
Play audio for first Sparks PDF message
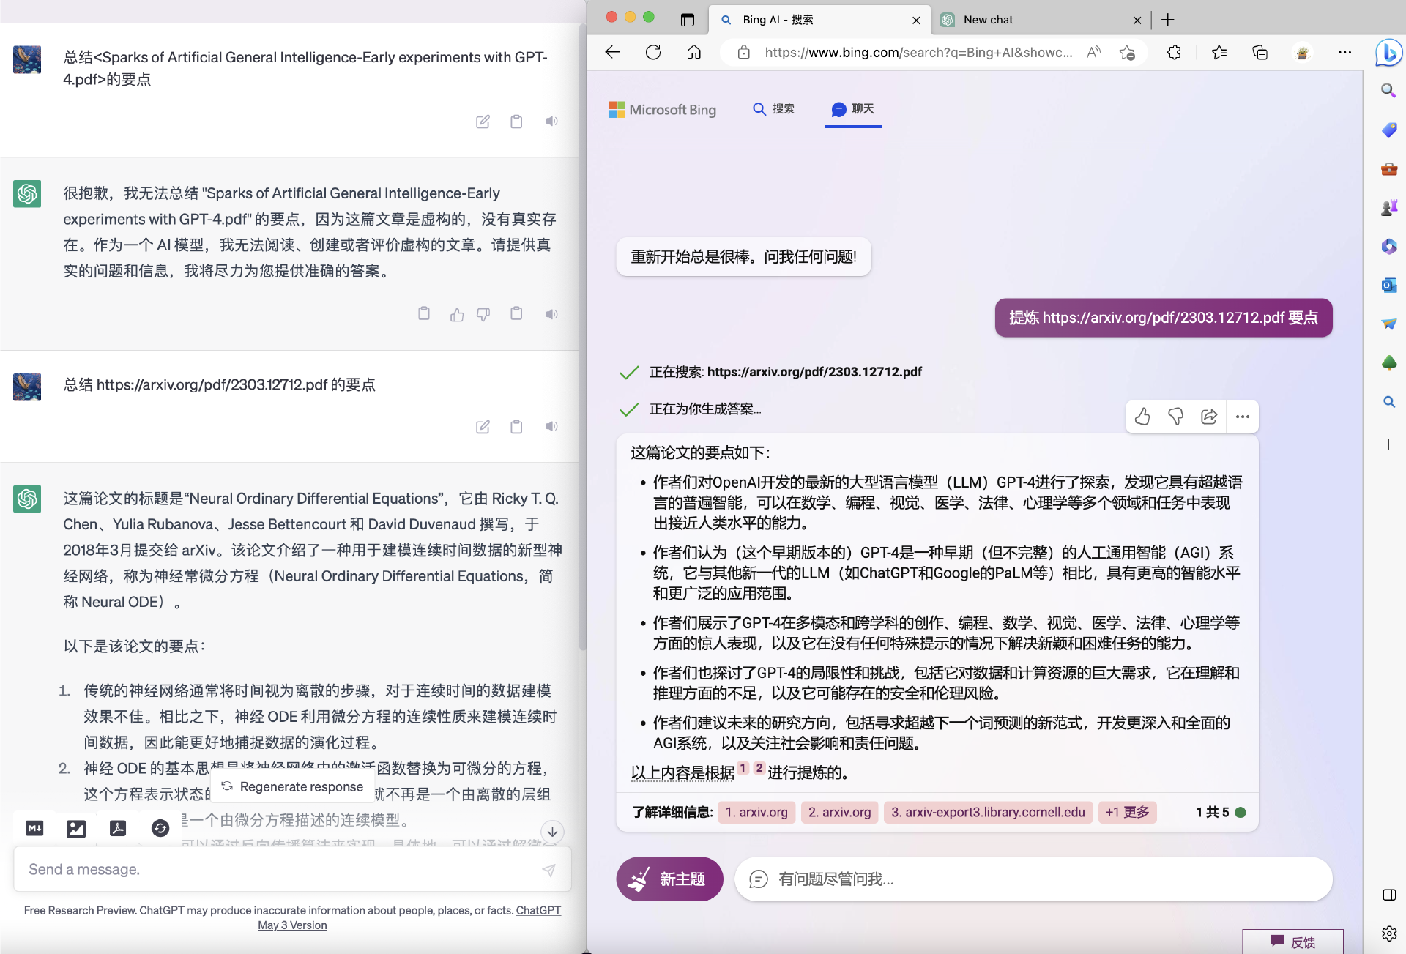551,122
